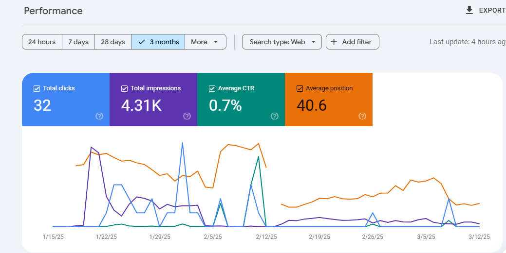Open help icon on Total clicks card
The image size is (506, 253).
click(99, 116)
